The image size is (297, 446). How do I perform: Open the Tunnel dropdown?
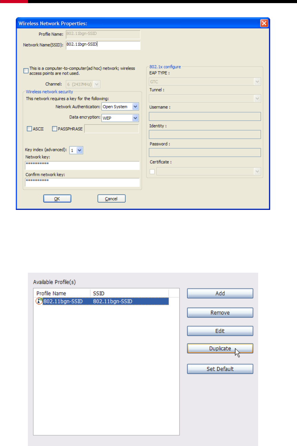point(257,98)
